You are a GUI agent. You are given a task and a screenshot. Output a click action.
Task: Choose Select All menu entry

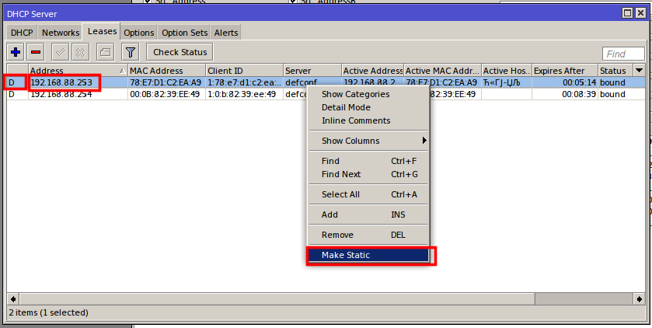[368, 194]
